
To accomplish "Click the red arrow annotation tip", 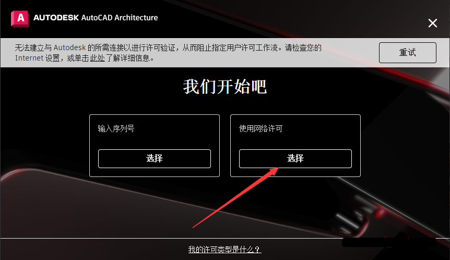I will pos(277,169).
